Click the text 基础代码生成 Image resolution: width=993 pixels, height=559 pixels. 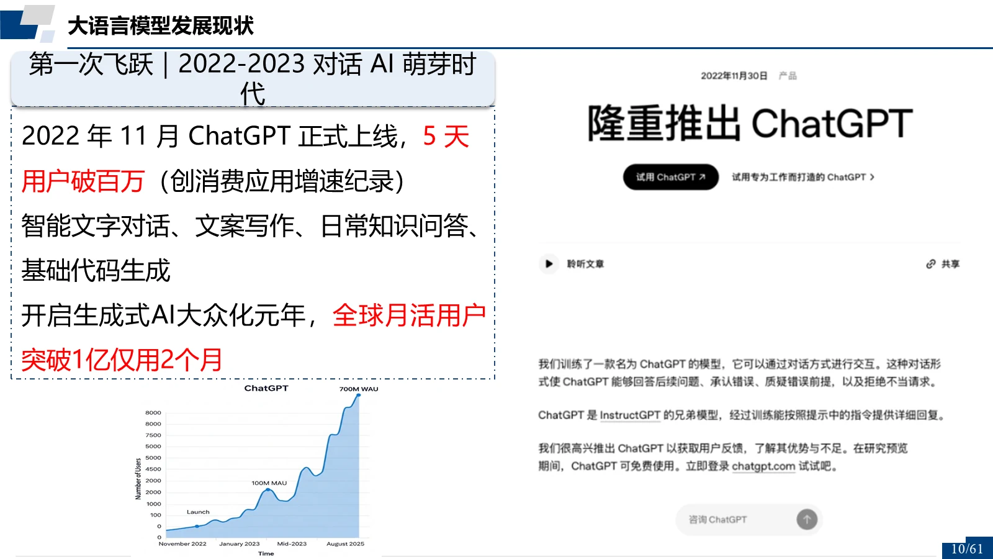(96, 271)
